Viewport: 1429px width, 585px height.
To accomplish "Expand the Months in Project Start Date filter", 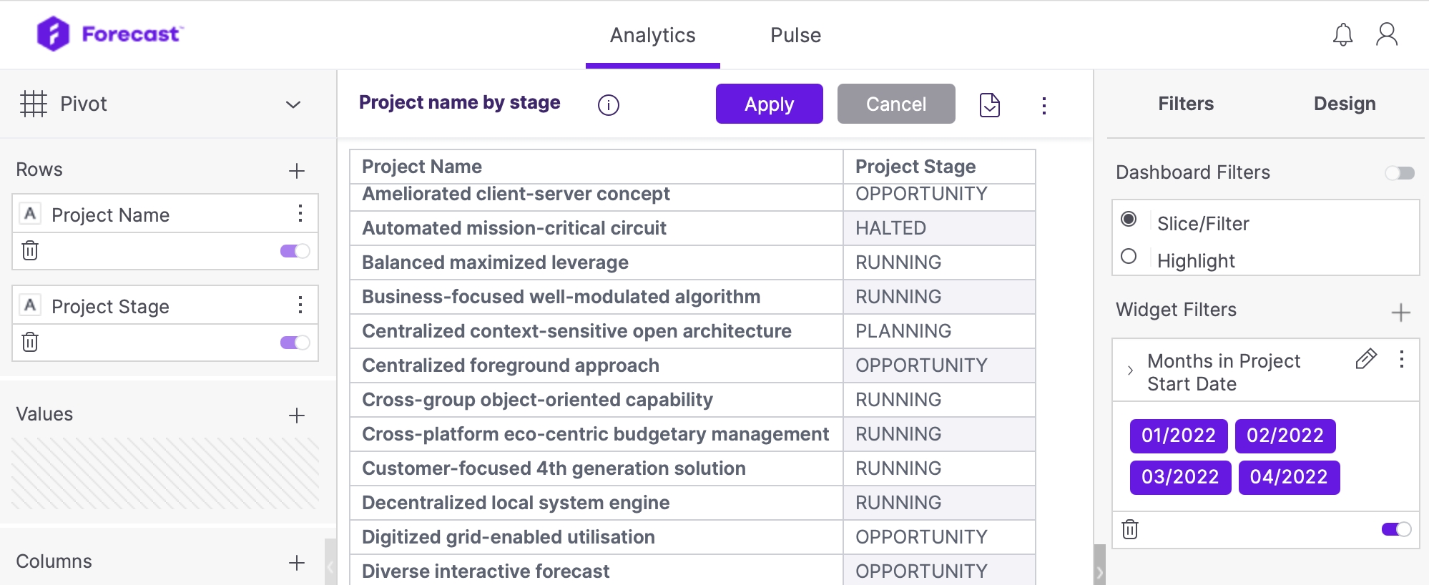I will (1130, 370).
